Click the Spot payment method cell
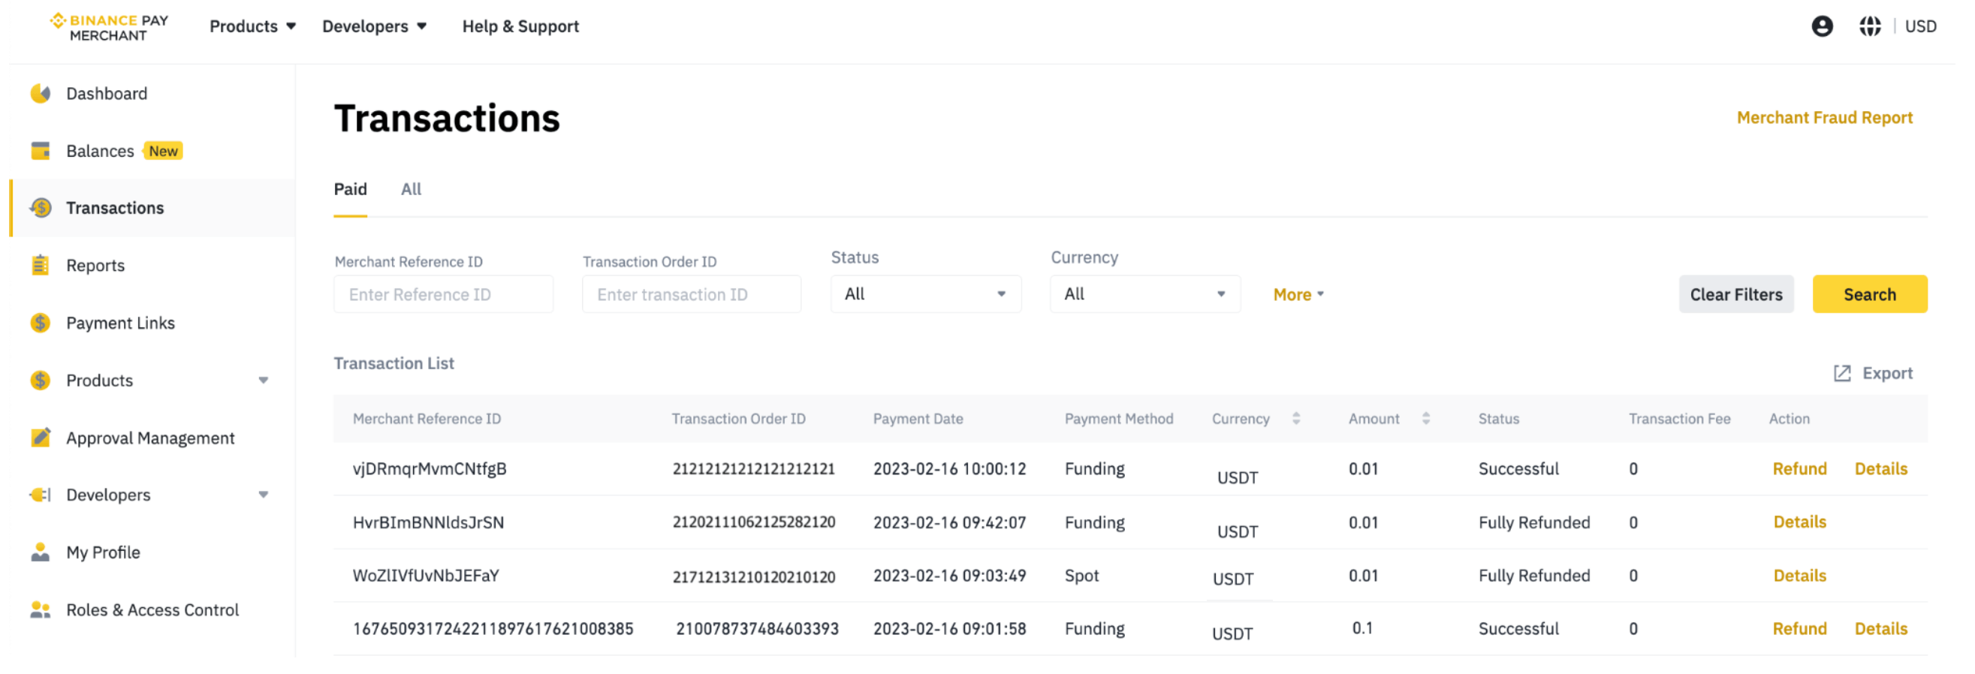Image resolution: width=1975 pixels, height=674 pixels. coord(1081,576)
